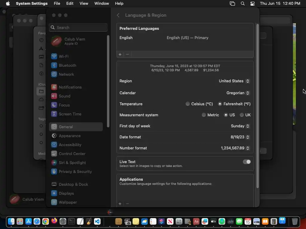Open the Window menu
This screenshot has width=306, height=229.
click(x=102, y=4)
